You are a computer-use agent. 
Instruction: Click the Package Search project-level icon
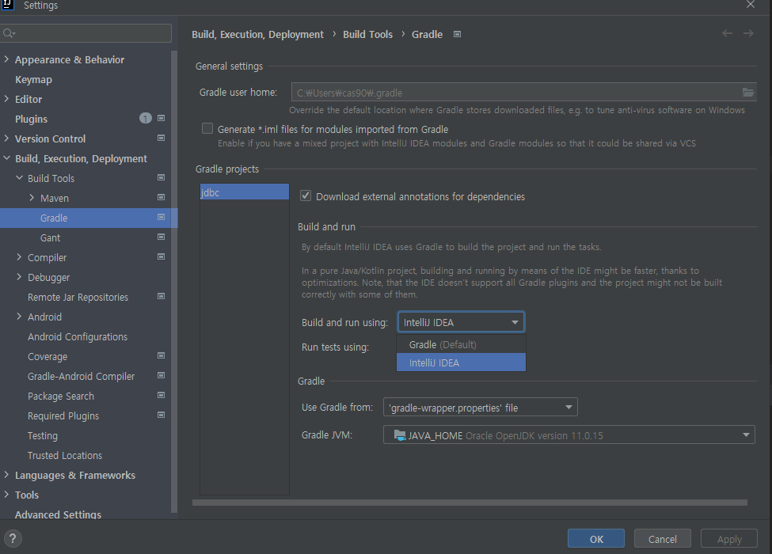pyautogui.click(x=161, y=395)
